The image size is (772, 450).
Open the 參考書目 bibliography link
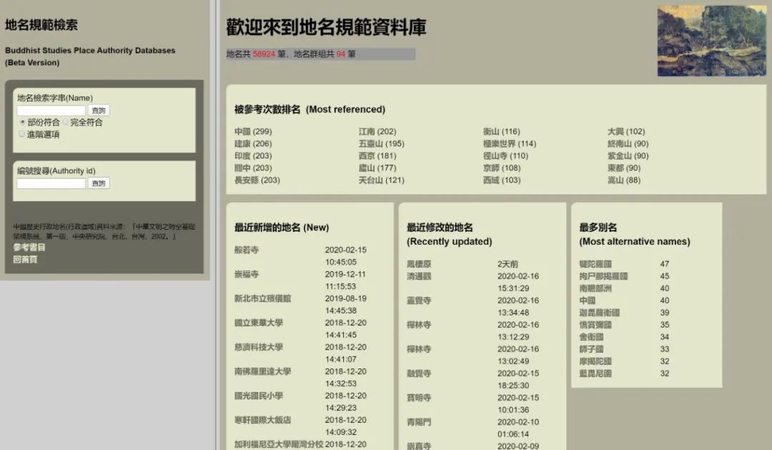tap(29, 248)
